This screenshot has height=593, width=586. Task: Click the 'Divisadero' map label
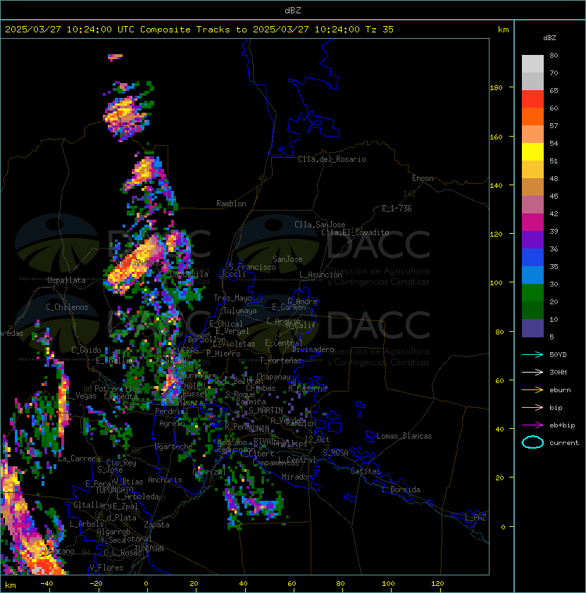click(x=313, y=349)
